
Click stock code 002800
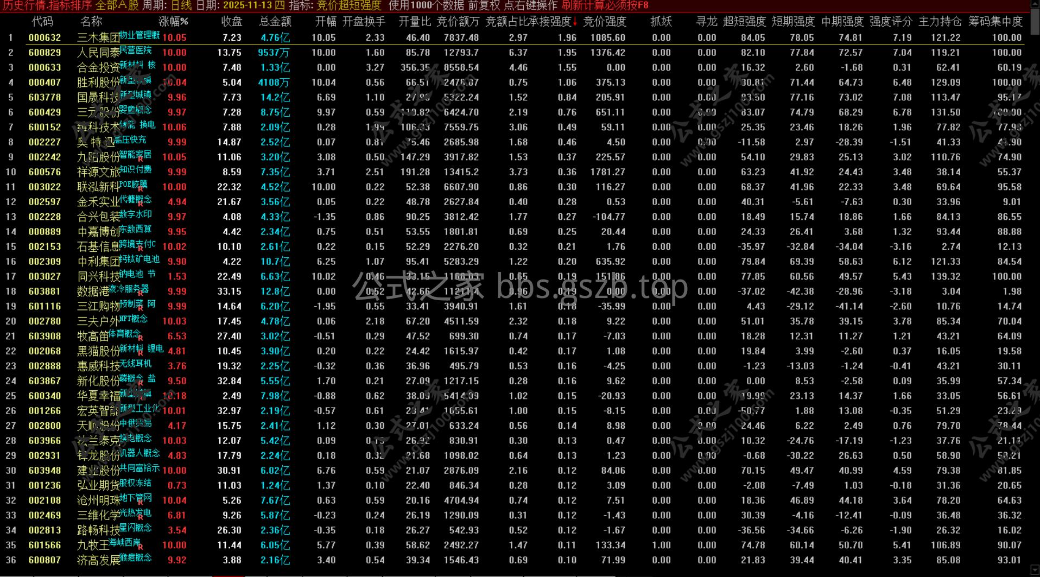(x=45, y=426)
